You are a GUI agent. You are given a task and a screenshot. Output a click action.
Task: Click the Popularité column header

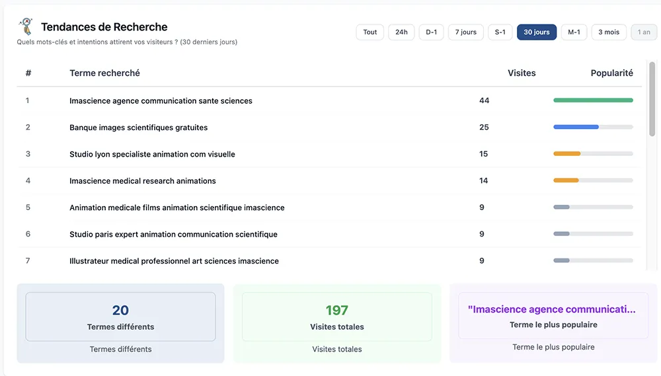coord(611,73)
